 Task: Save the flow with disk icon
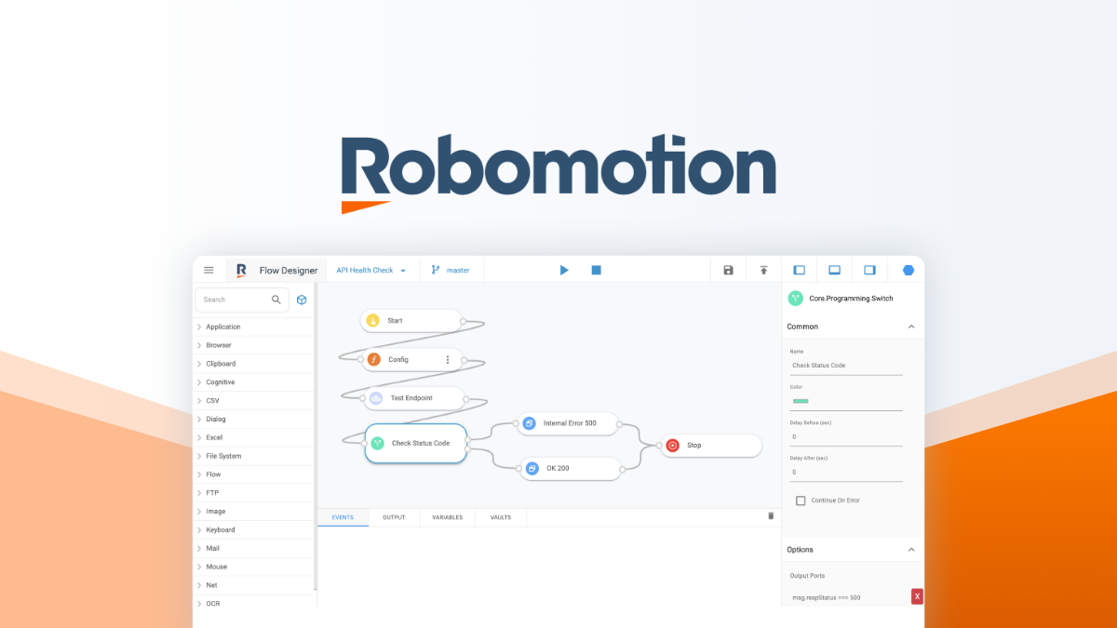(x=728, y=270)
